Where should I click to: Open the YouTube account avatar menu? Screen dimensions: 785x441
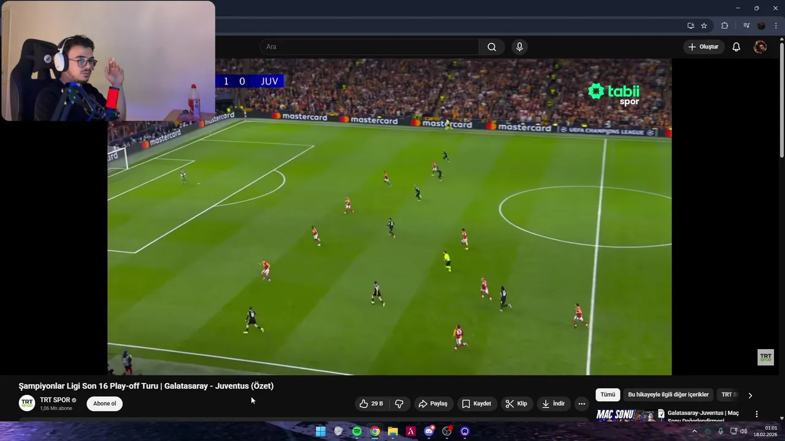(x=760, y=47)
